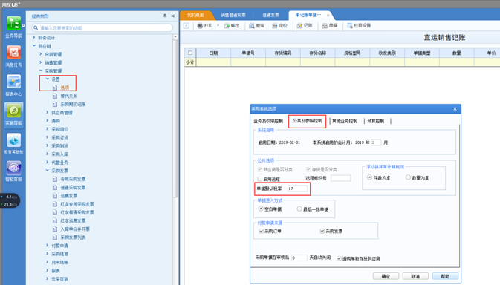Open the 智能客服 robot sidebar icon
The image size is (500, 285).
(13, 168)
